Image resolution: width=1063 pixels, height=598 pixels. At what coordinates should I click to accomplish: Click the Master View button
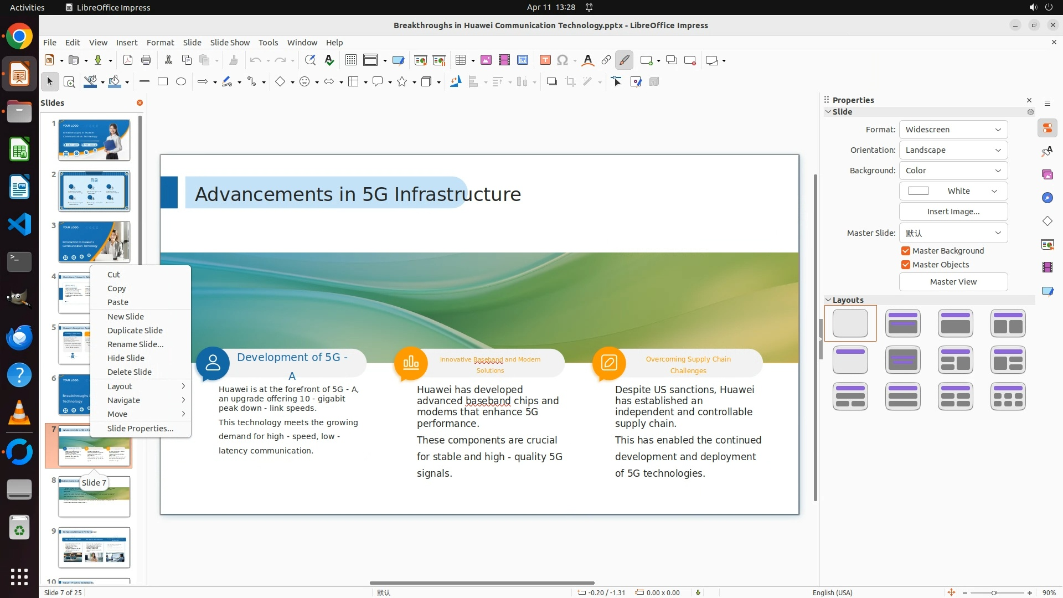953,282
